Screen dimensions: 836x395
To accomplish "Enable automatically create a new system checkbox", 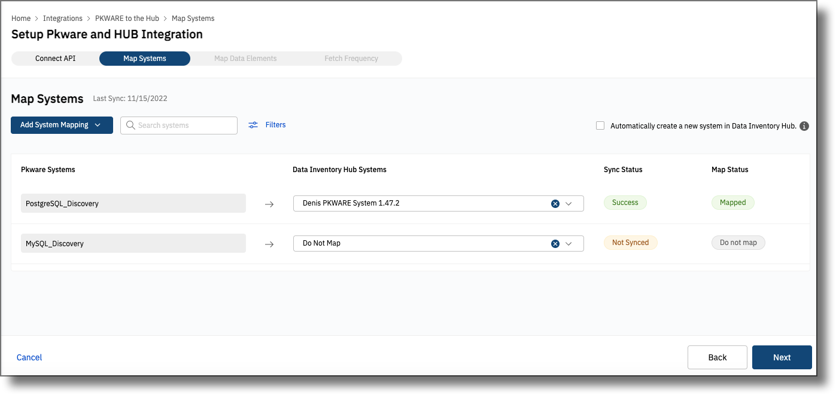I will (600, 125).
